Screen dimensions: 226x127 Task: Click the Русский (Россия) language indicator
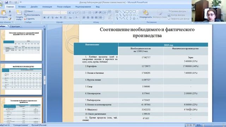(39, 125)
